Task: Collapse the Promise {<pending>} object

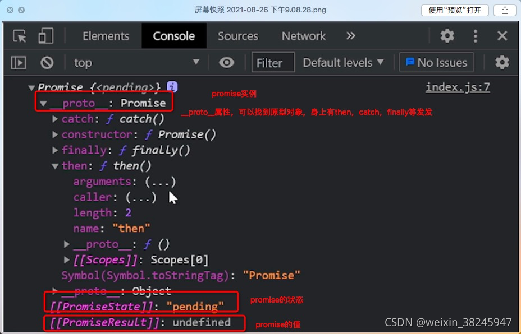Action: click(31, 87)
